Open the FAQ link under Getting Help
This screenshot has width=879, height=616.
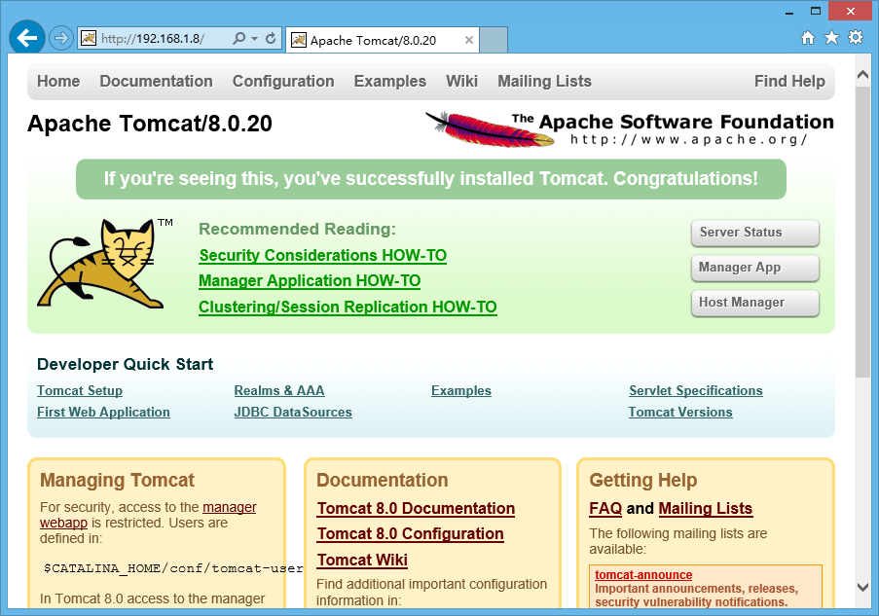click(x=604, y=508)
